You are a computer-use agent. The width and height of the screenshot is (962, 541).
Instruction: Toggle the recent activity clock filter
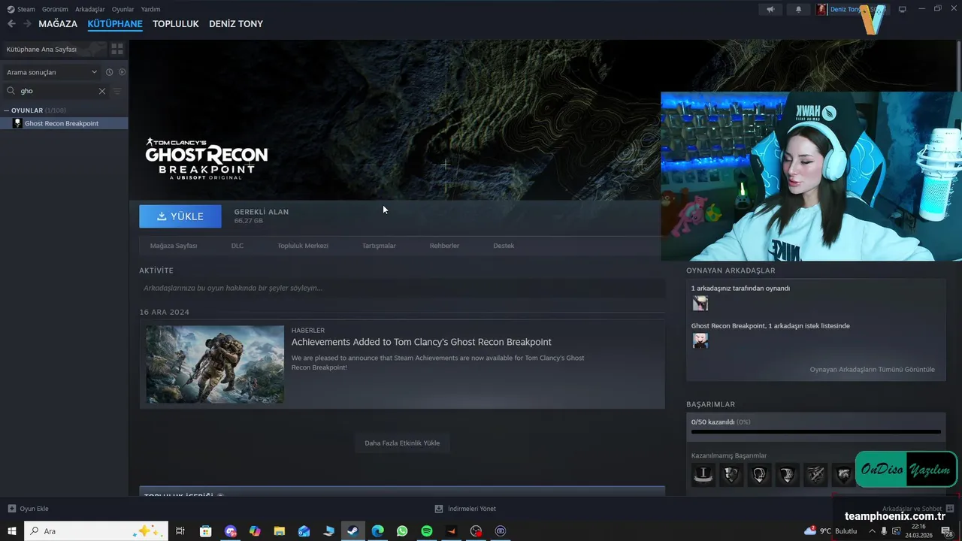click(109, 72)
